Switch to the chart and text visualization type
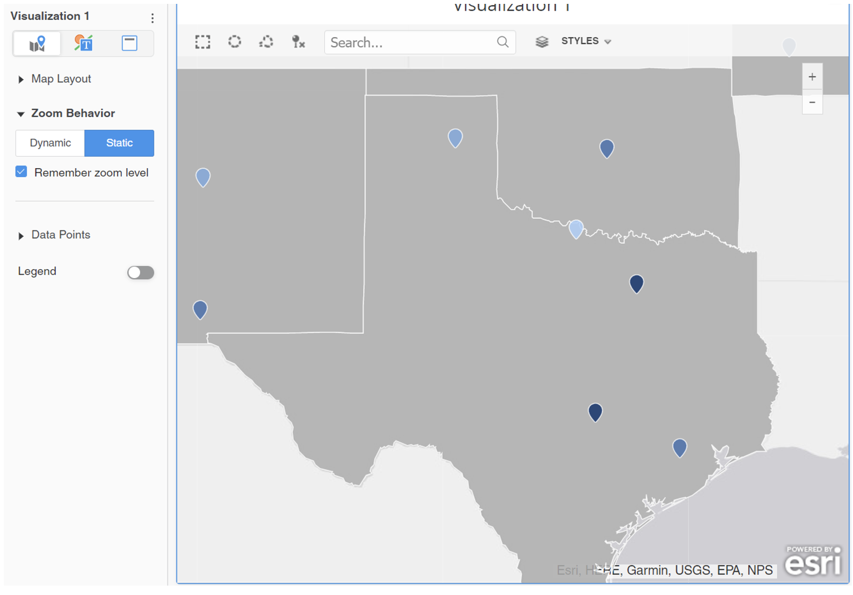The height and width of the screenshot is (595, 853). tap(83, 43)
